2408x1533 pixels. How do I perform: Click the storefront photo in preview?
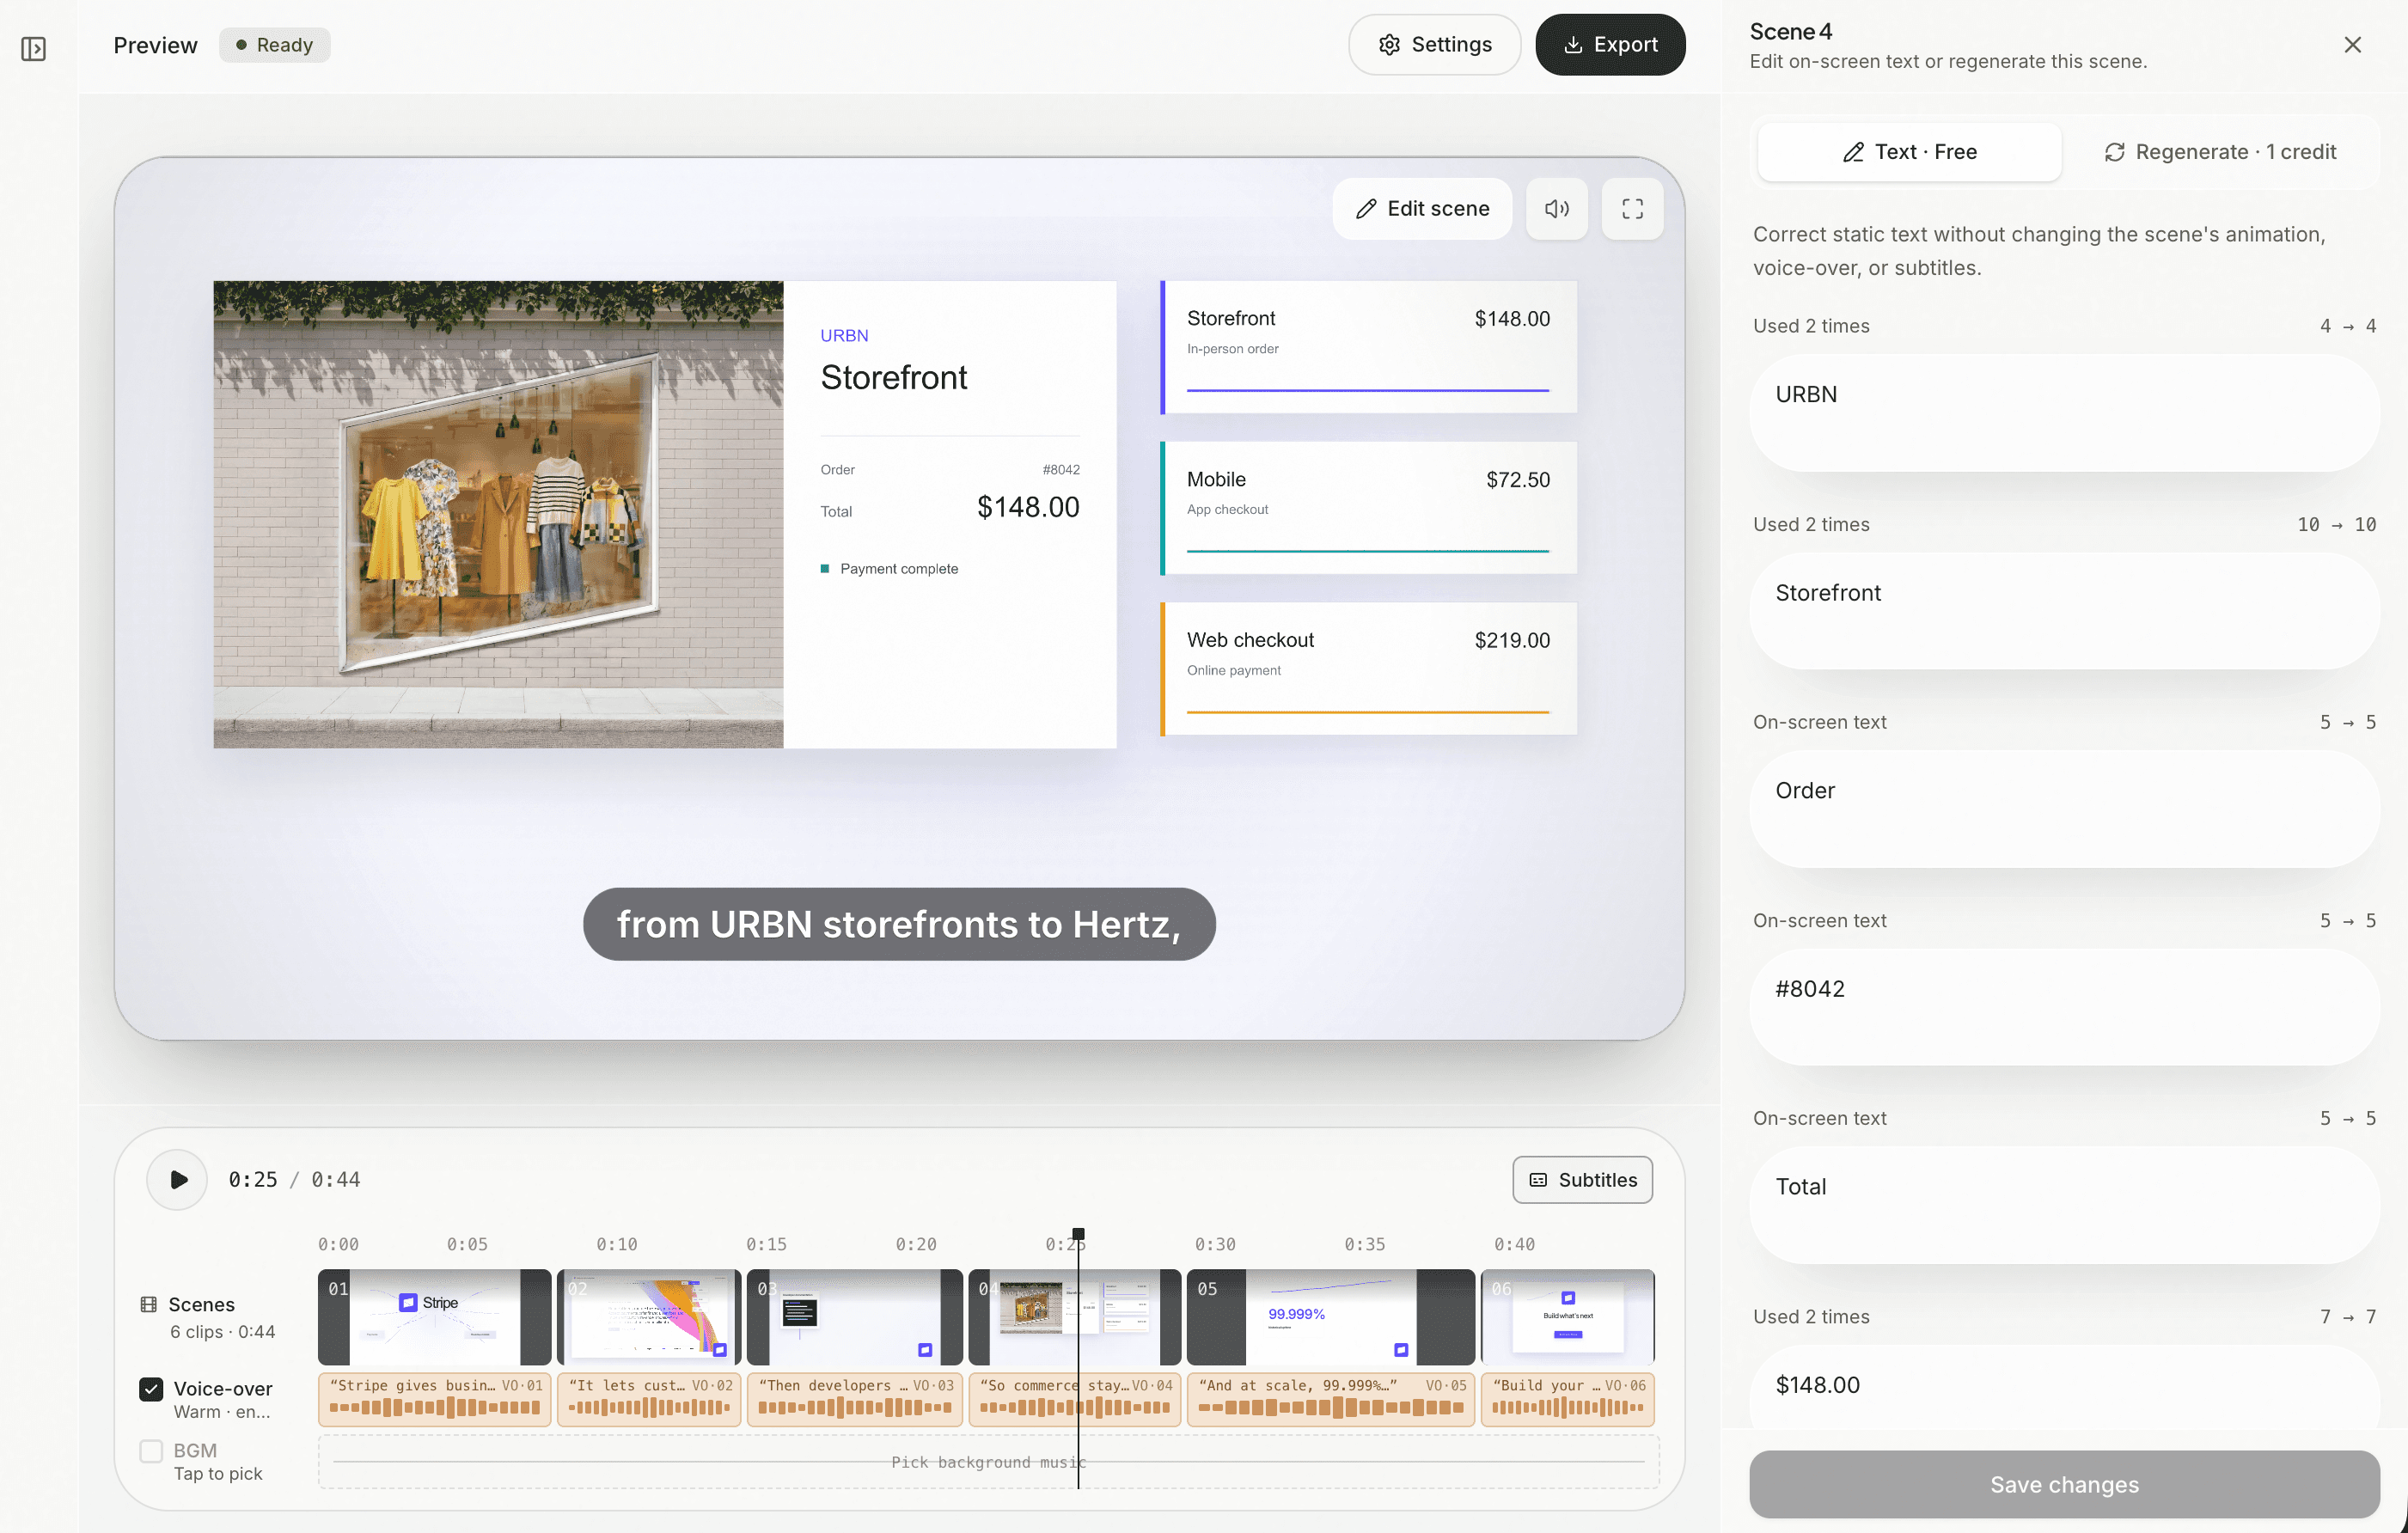click(x=498, y=514)
